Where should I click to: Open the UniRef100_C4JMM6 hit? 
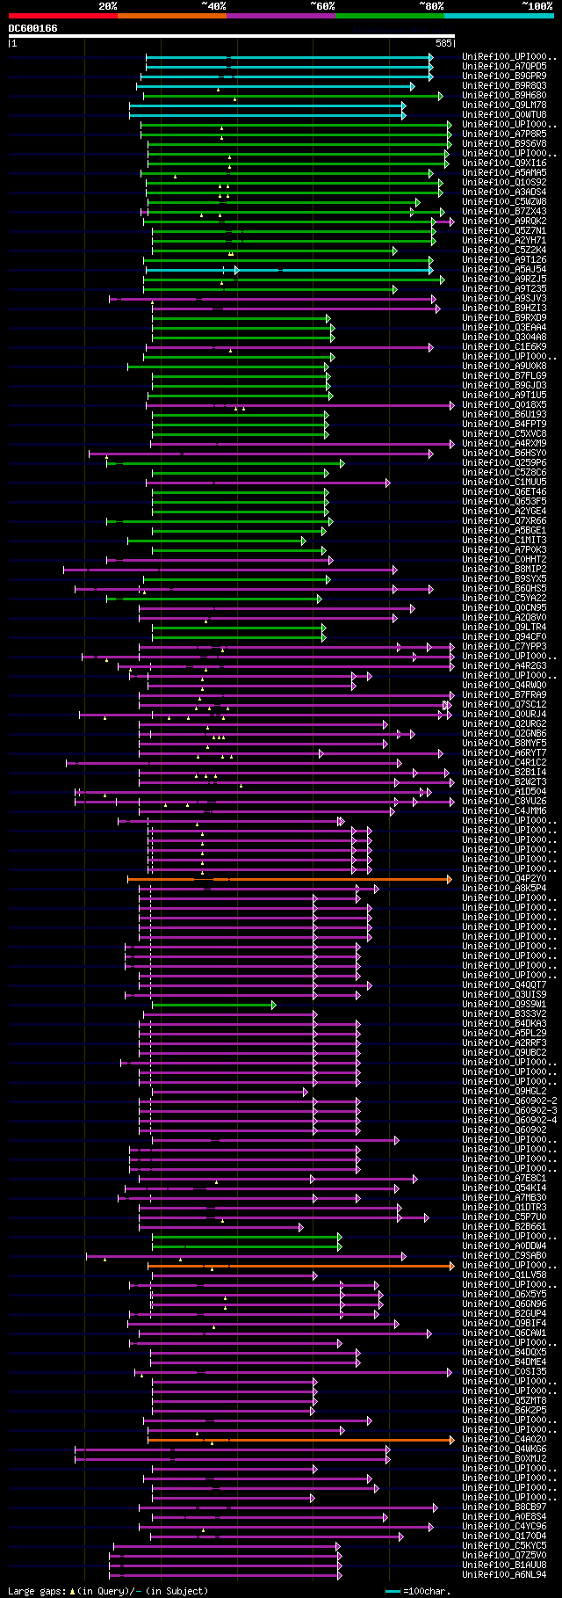504,811
